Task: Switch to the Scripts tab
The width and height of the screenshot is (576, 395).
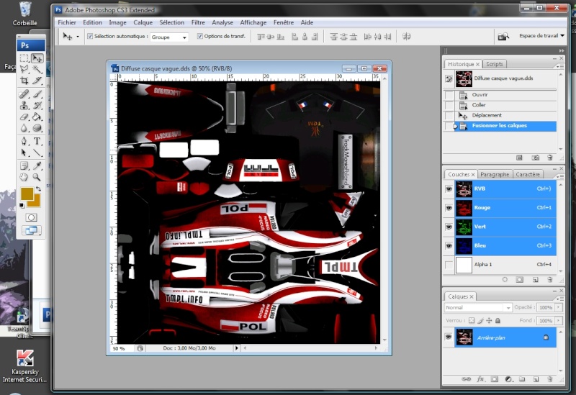Action: click(494, 64)
